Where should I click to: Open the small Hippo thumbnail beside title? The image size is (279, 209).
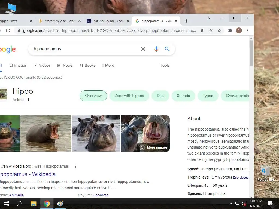pos(4,94)
